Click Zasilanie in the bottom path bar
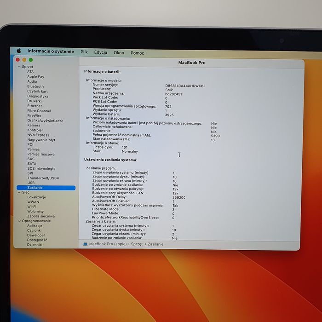322x322 pixels. pos(155,244)
